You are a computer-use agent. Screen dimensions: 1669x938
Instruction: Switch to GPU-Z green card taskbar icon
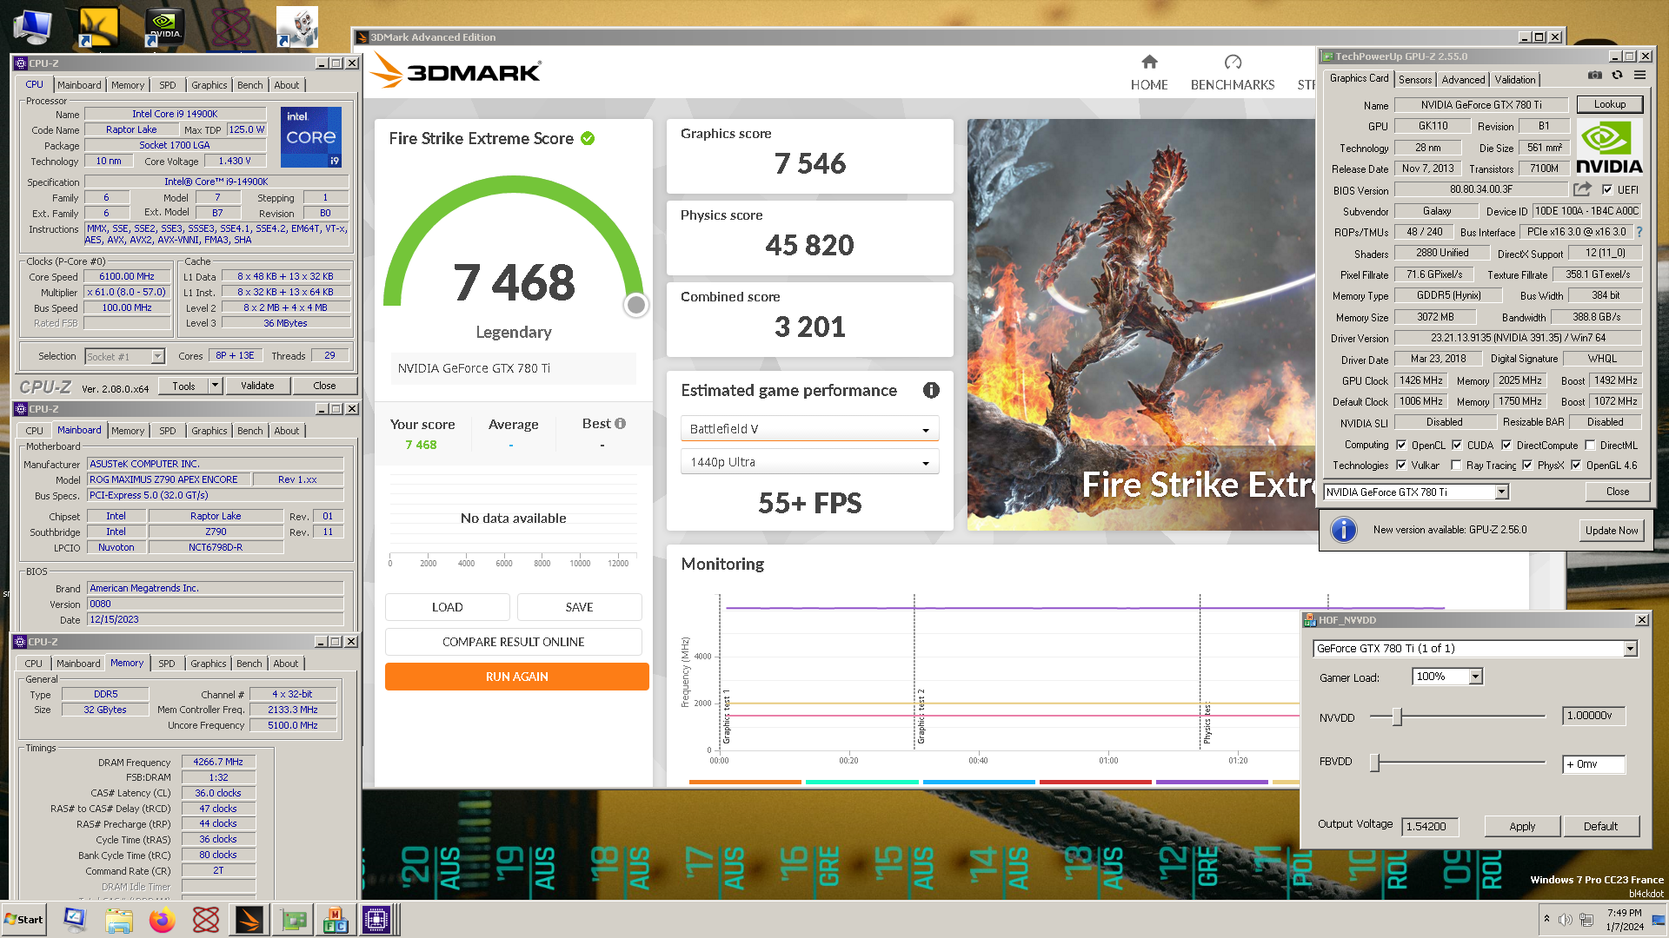click(293, 920)
